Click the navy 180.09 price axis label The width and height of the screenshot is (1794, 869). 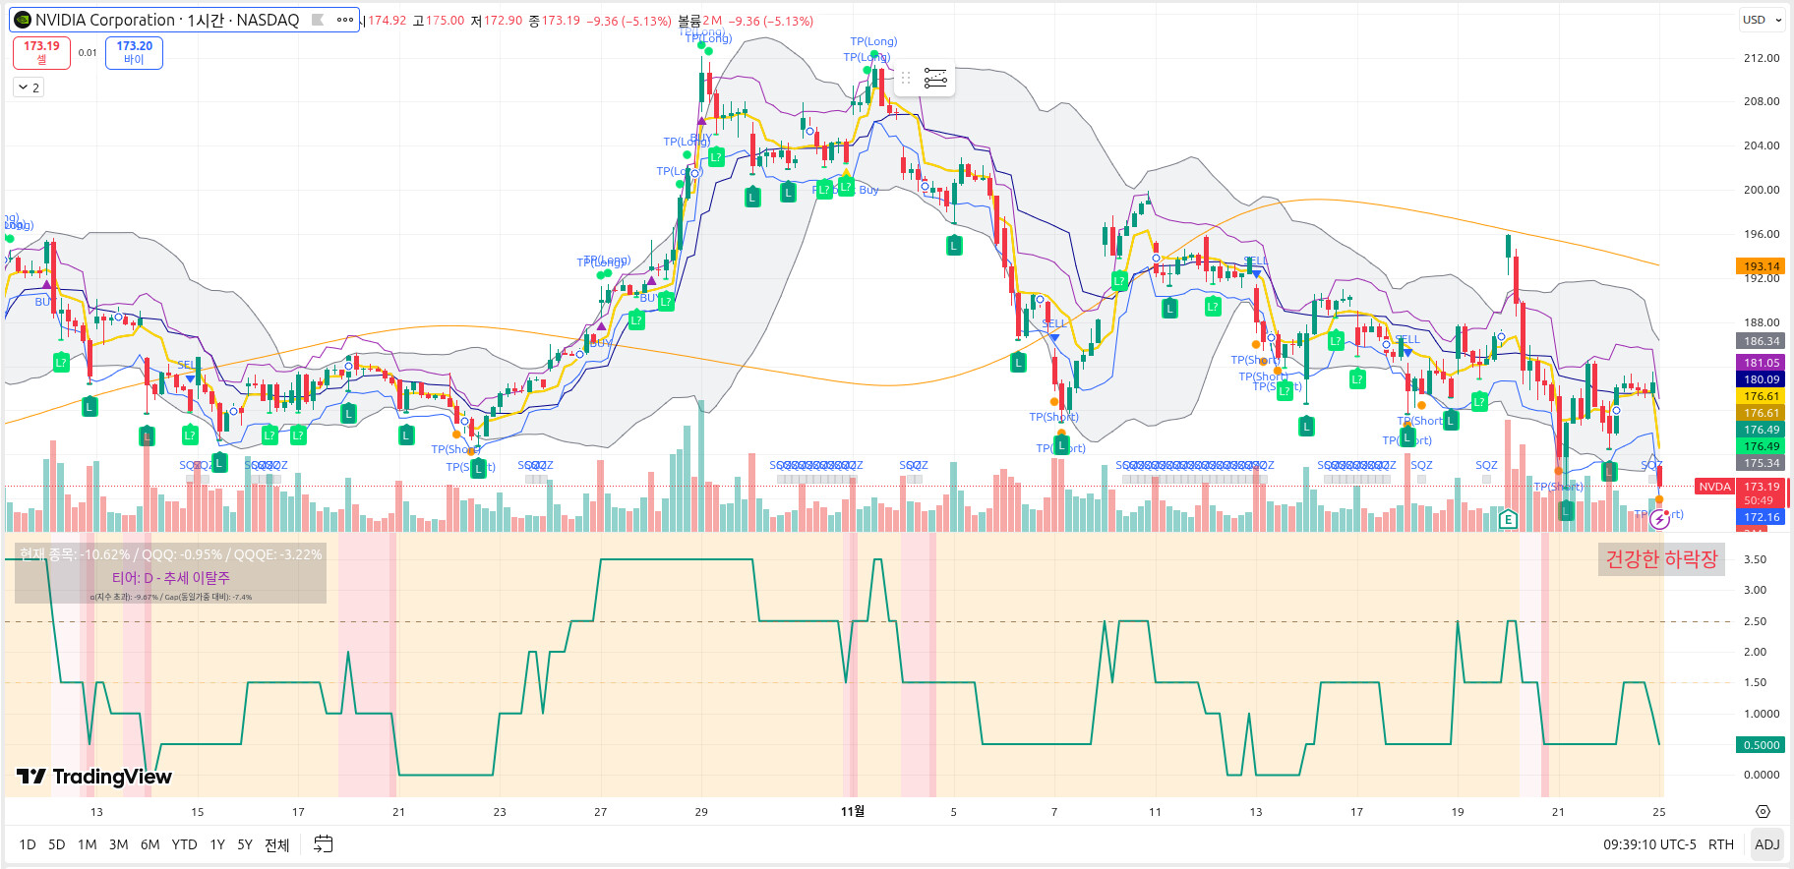point(1762,379)
